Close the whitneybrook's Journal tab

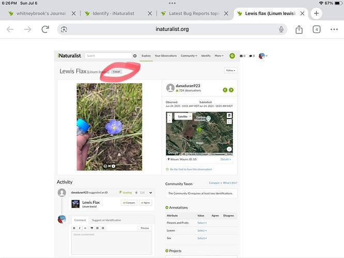[x=74, y=13]
